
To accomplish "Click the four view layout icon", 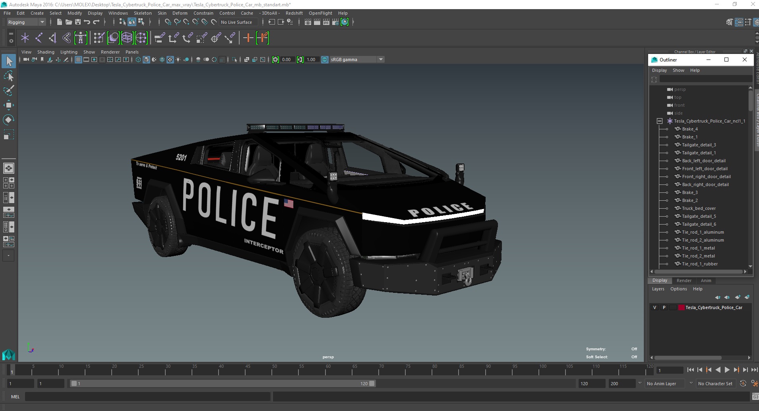I will point(9,183).
